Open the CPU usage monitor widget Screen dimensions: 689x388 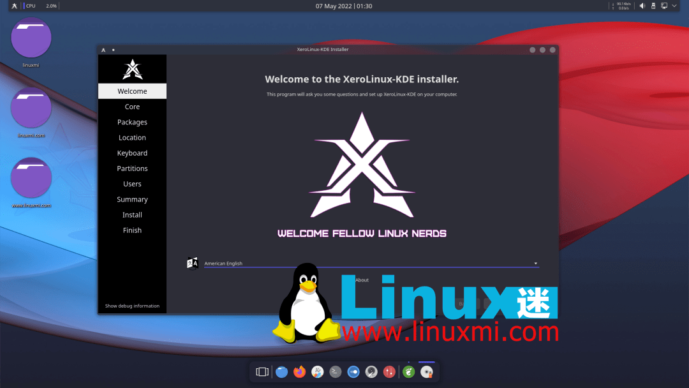[x=40, y=6]
